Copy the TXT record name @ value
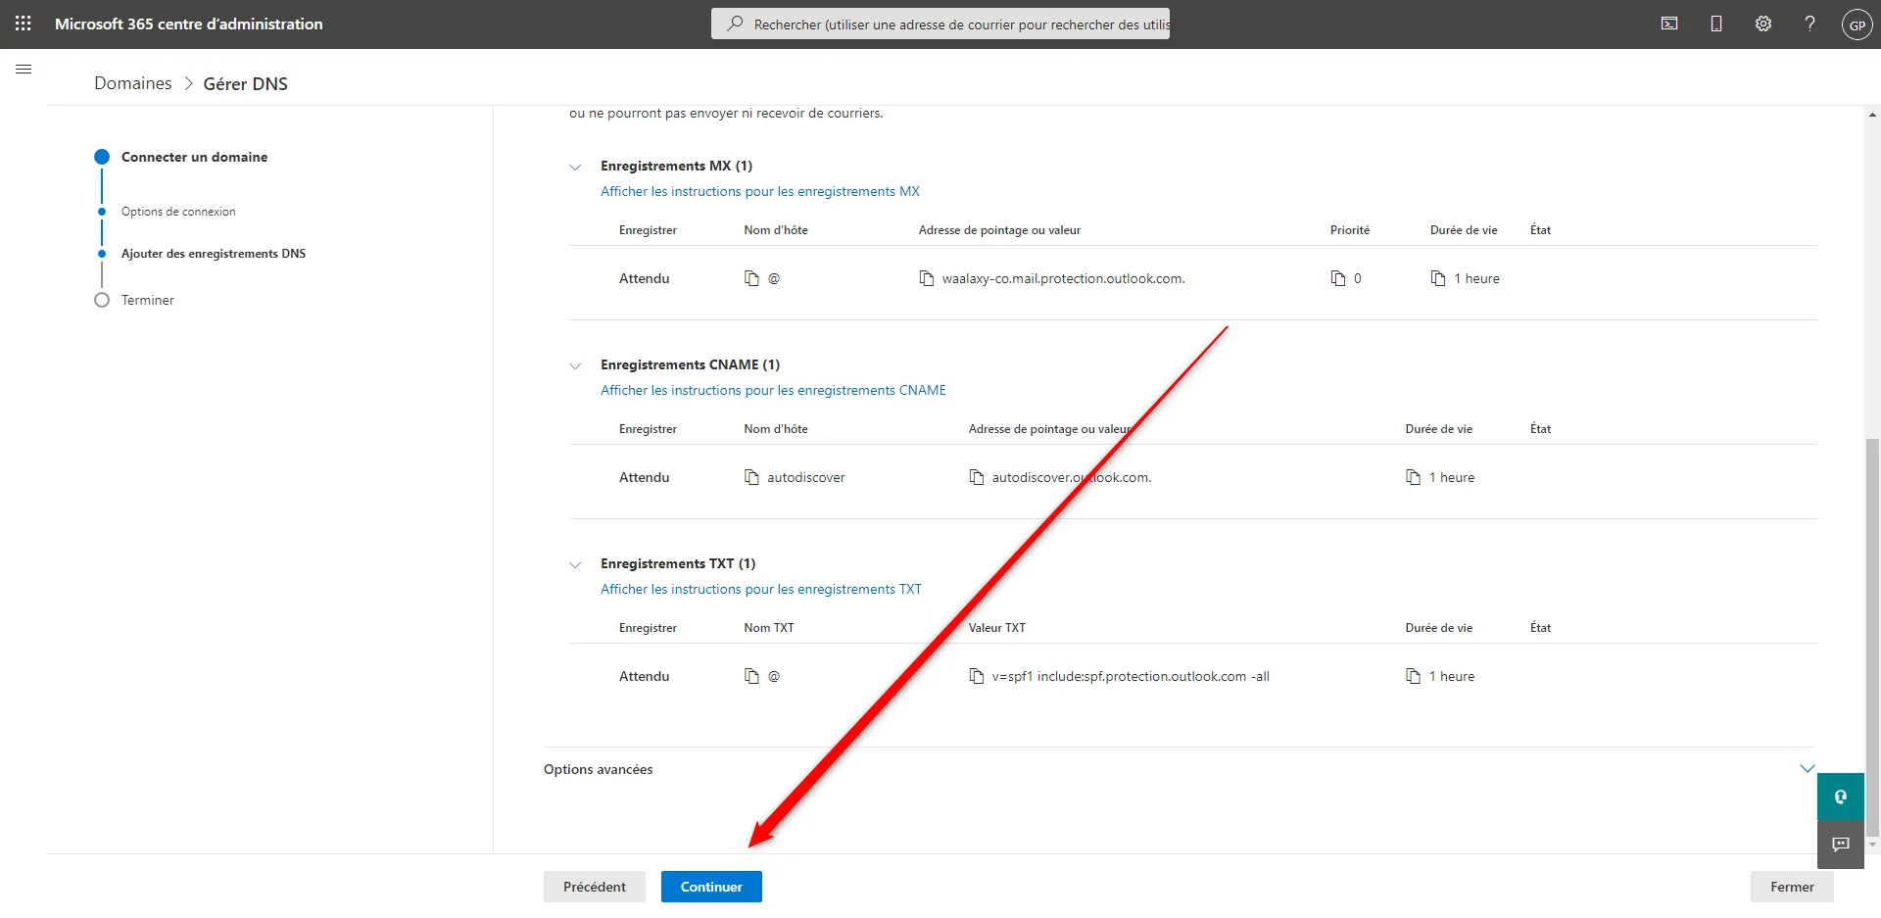Screen dimensions: 1881x918 (751, 676)
